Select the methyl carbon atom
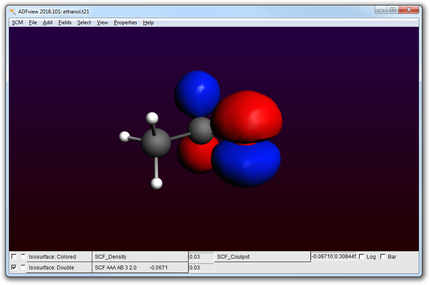Screen dimensions: 430x285 tap(156, 143)
